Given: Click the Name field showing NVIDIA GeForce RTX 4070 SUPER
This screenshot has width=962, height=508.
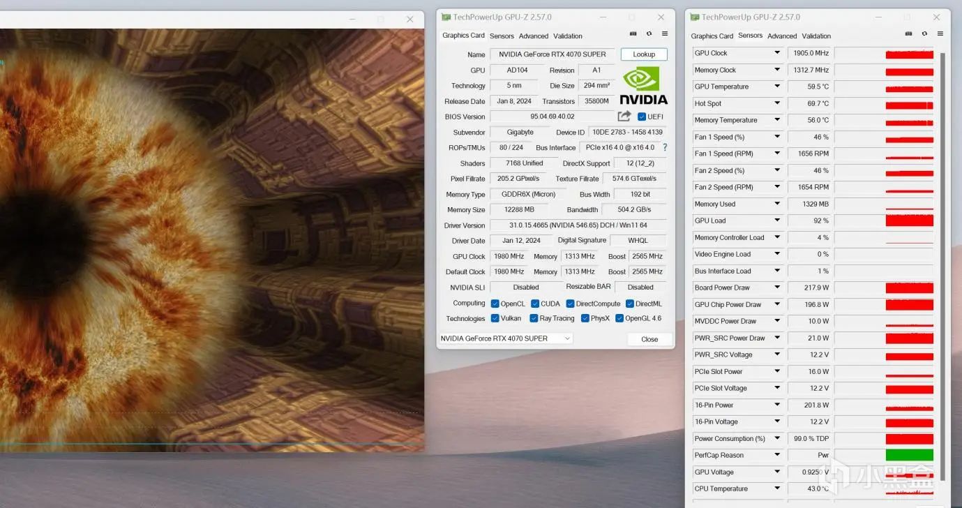Looking at the screenshot, I should pos(553,54).
